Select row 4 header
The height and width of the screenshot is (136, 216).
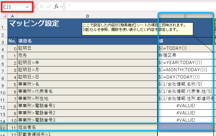[x=4, y=49]
